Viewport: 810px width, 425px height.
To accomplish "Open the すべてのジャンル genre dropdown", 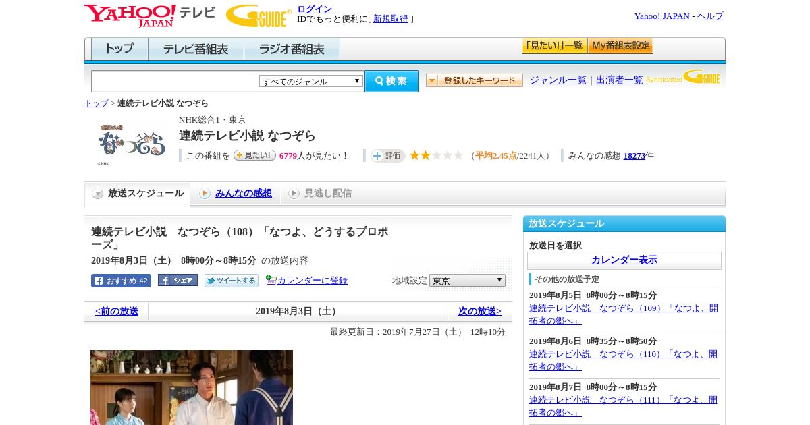I will 311,81.
